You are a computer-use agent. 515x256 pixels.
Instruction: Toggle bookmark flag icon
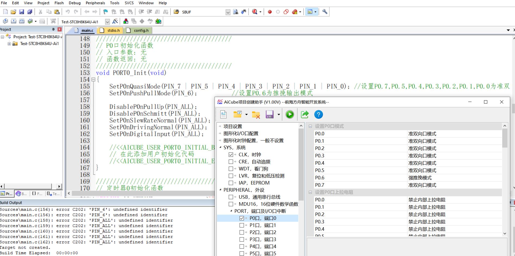pos(106,12)
